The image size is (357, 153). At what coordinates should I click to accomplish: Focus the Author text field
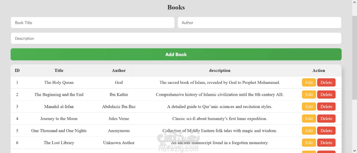(259, 23)
